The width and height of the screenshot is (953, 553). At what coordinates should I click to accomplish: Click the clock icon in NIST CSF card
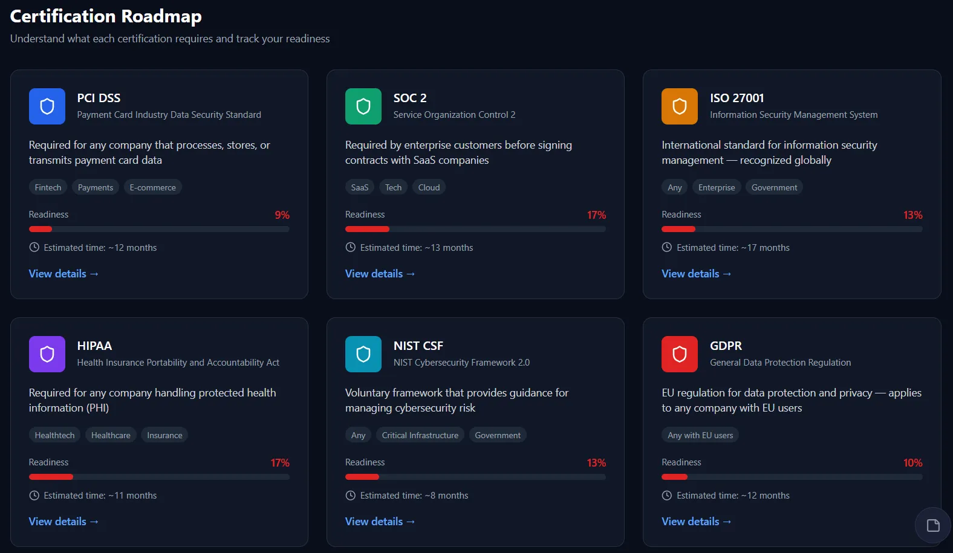tap(351, 495)
